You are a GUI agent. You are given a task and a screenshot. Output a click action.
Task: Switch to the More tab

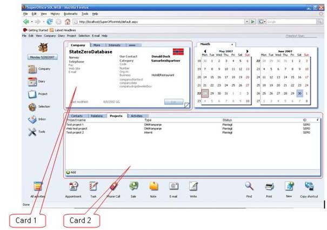97,45
